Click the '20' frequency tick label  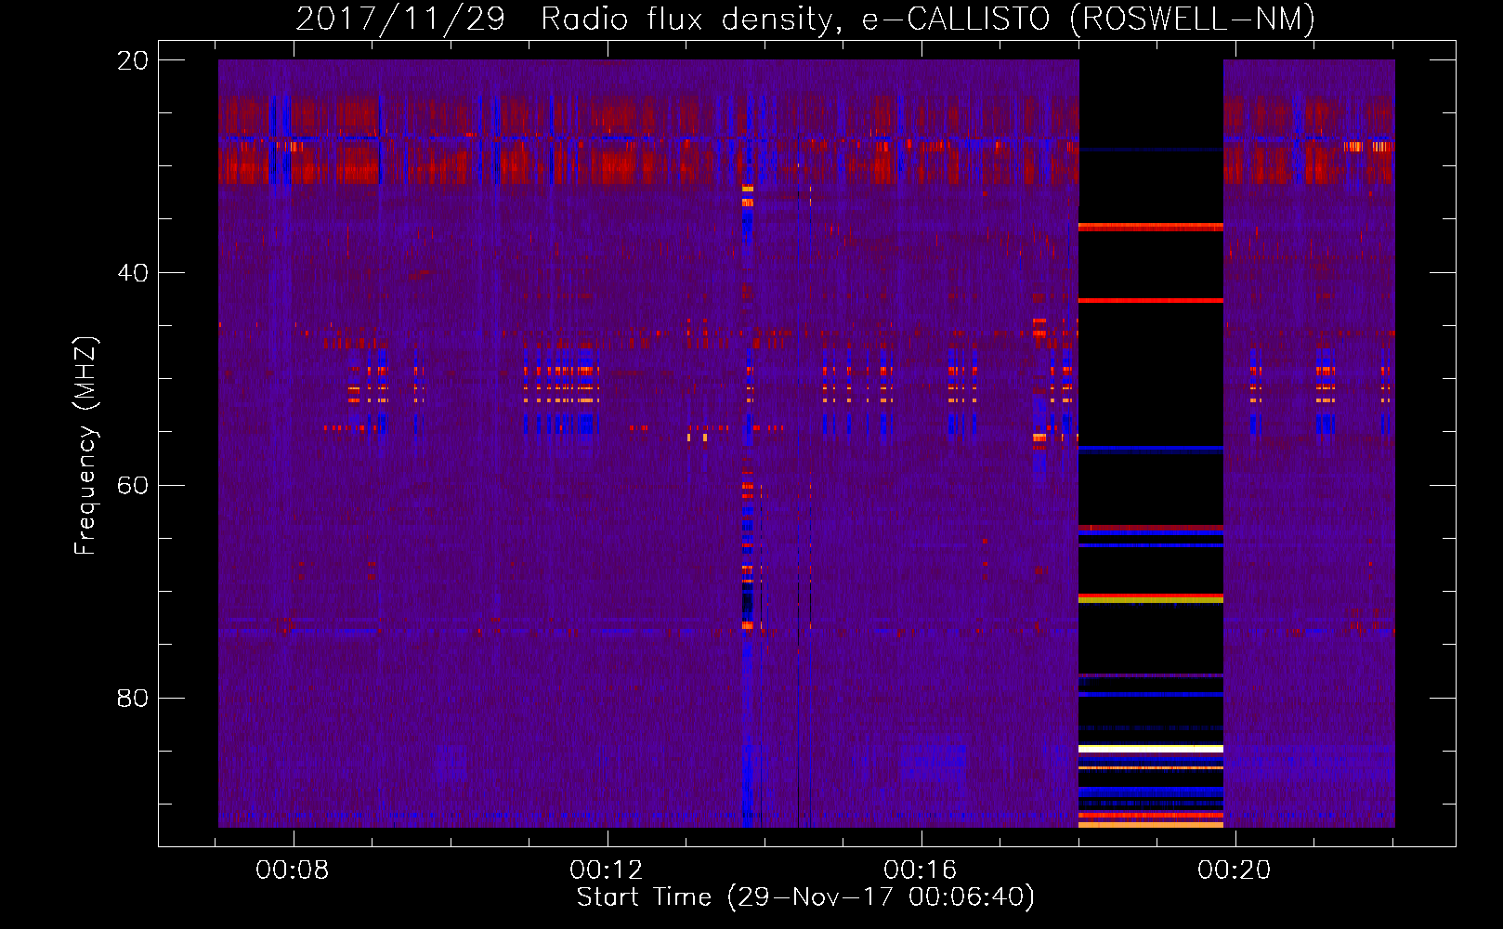tap(133, 60)
